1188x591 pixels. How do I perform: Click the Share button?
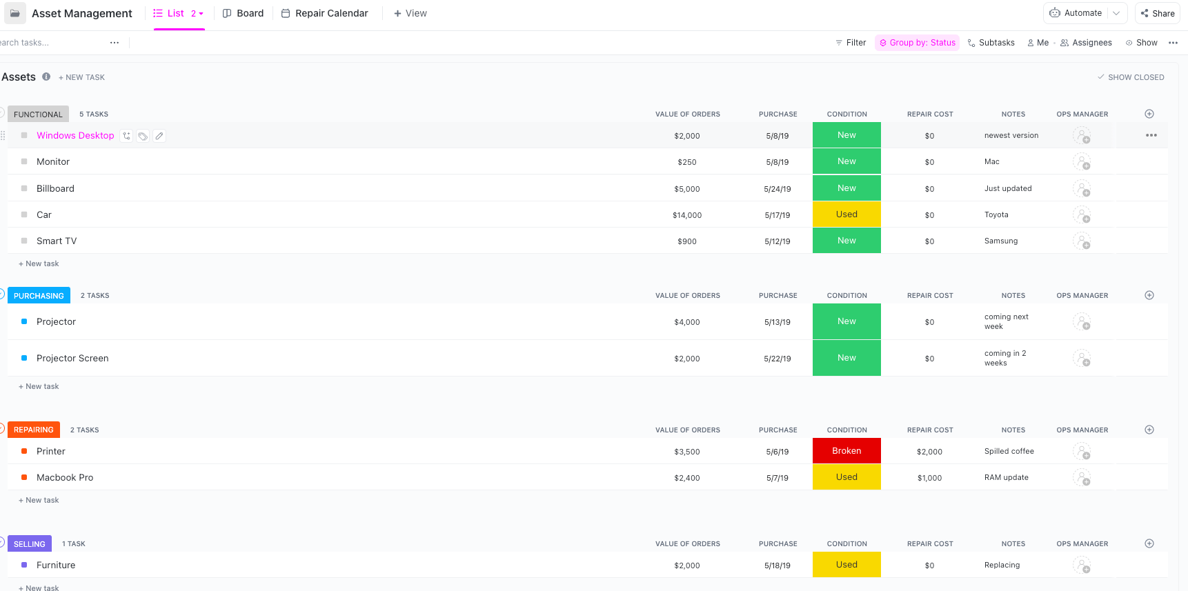click(1158, 13)
